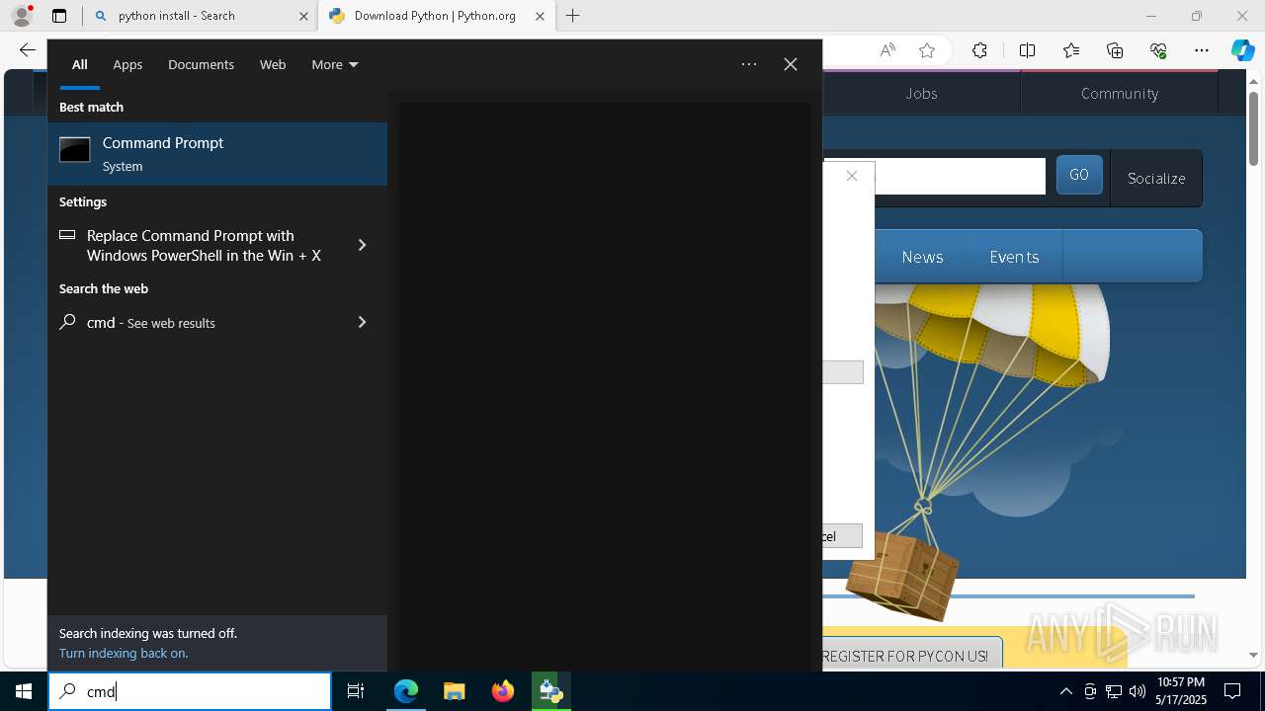Image resolution: width=1265 pixels, height=711 pixels.
Task: Open the Events menu on Python.org
Action: (x=1014, y=257)
